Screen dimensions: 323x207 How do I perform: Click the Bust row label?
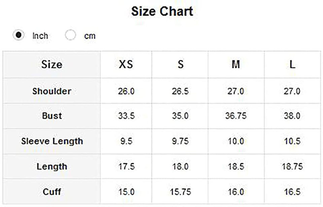point(52,116)
